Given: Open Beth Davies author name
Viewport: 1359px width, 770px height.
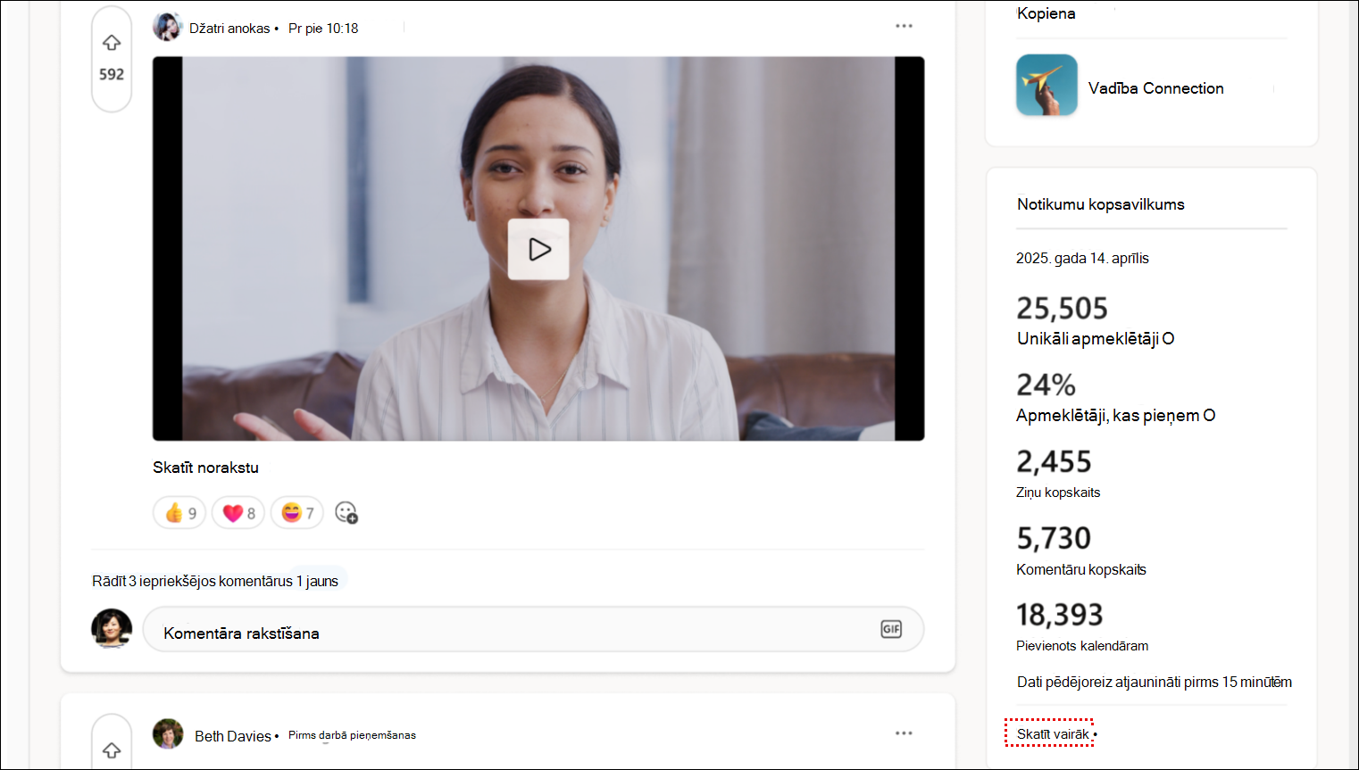Looking at the screenshot, I should tap(233, 736).
